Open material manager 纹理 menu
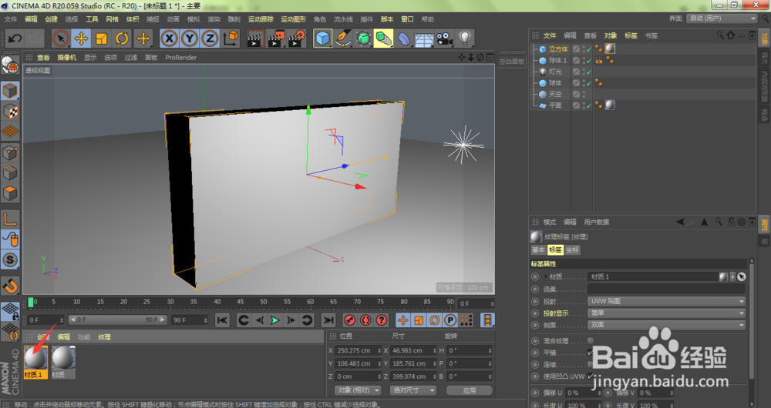 (x=104, y=337)
